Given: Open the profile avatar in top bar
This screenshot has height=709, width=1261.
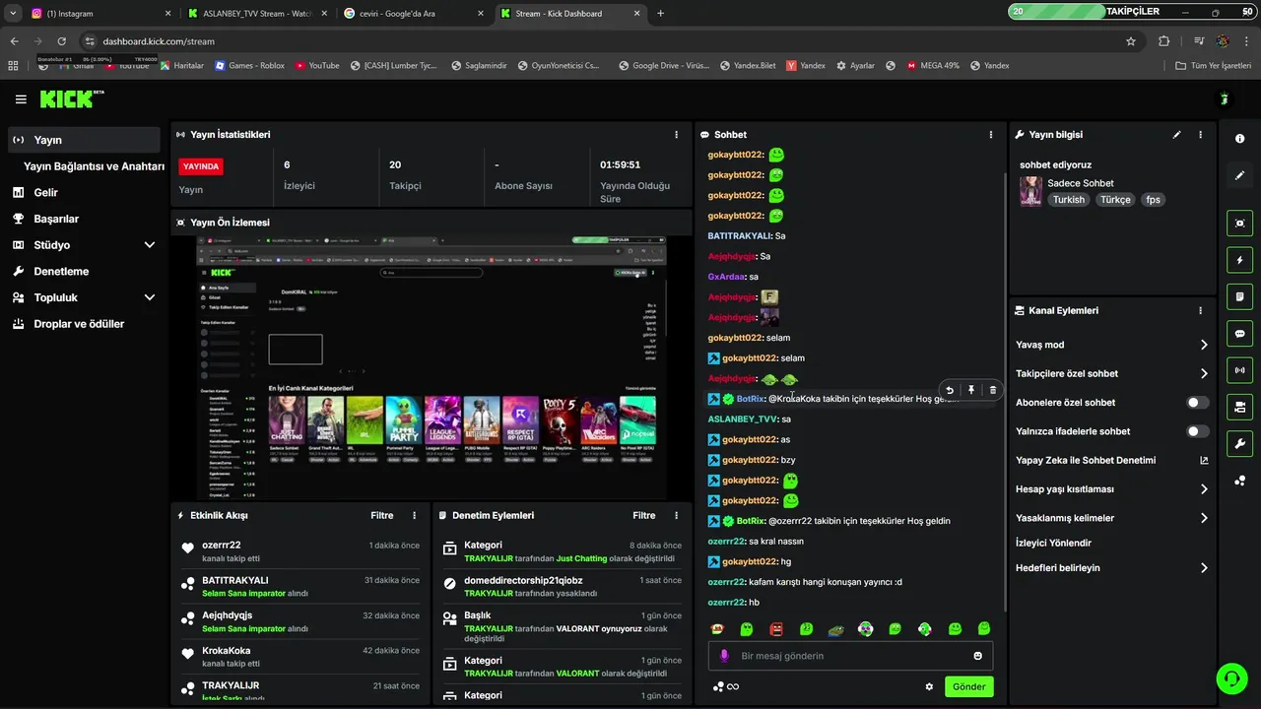Looking at the screenshot, I should click(1224, 99).
